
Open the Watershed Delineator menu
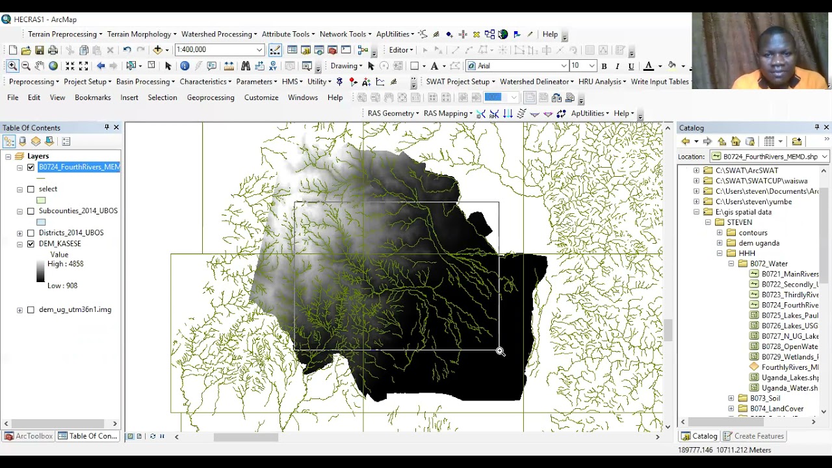tap(536, 82)
